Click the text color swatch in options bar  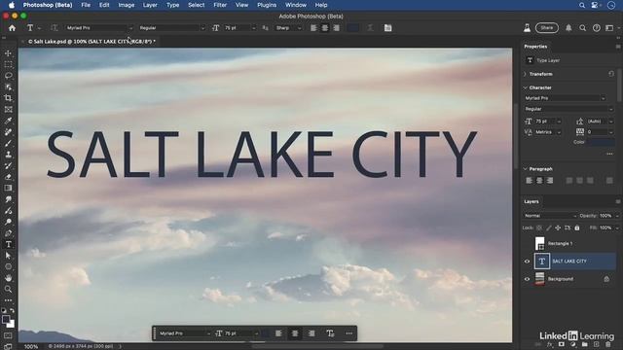pyautogui.click(x=352, y=28)
